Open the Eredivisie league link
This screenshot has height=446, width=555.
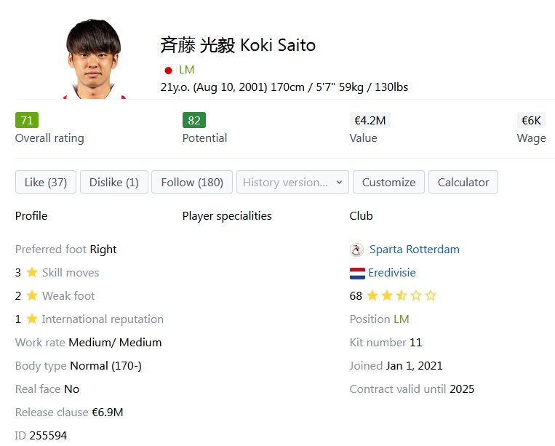(392, 273)
